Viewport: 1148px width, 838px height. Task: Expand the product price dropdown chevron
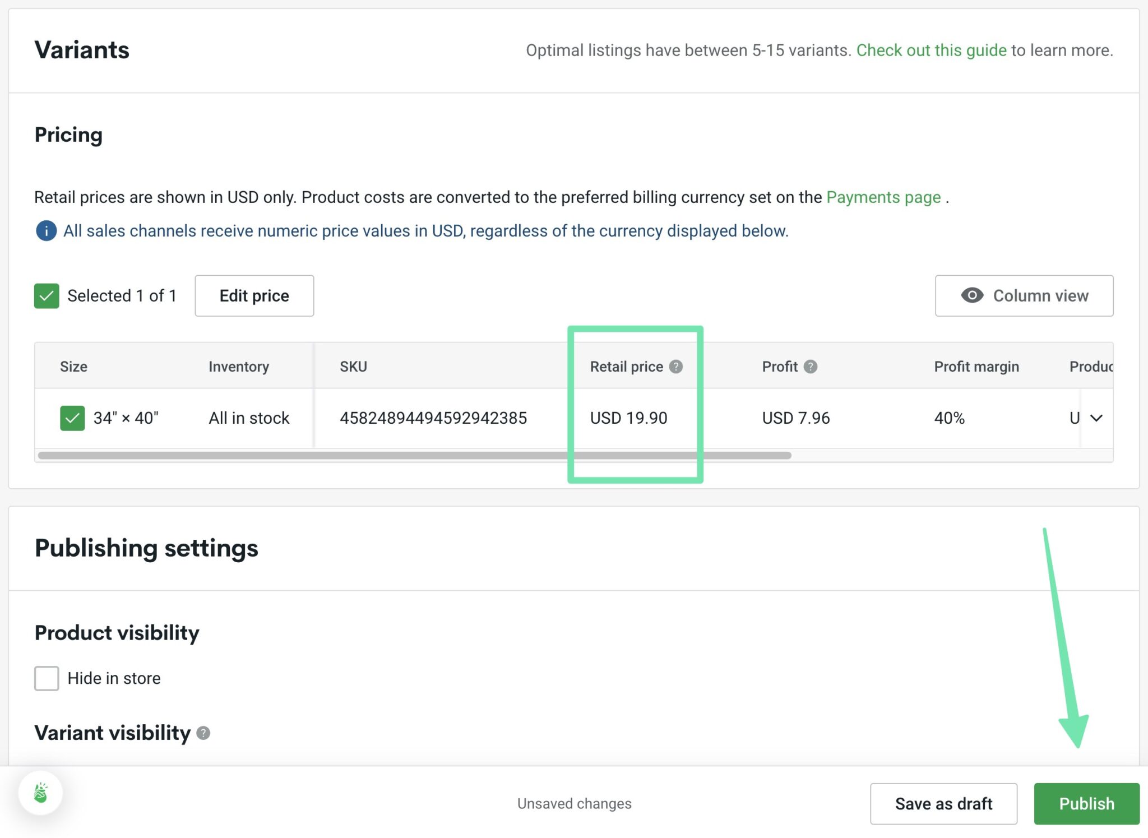tap(1096, 418)
